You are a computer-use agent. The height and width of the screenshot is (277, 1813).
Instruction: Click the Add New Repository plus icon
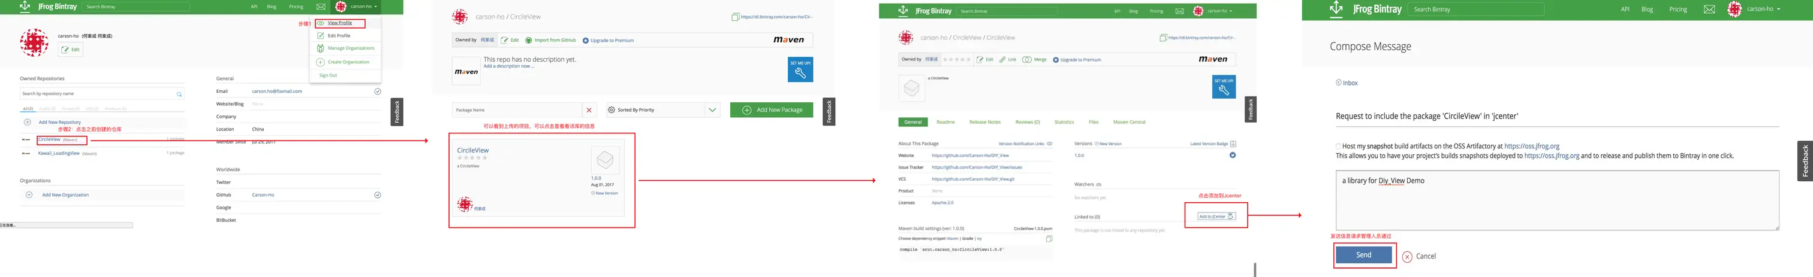point(28,122)
